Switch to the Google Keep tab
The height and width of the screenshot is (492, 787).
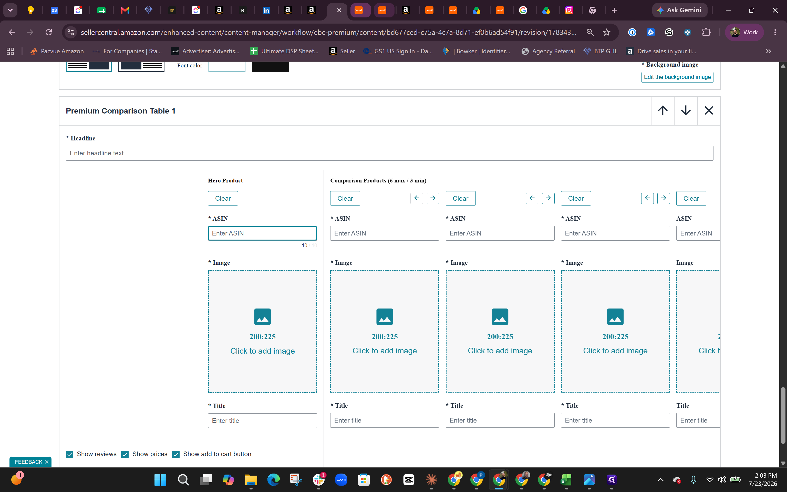coord(31,11)
